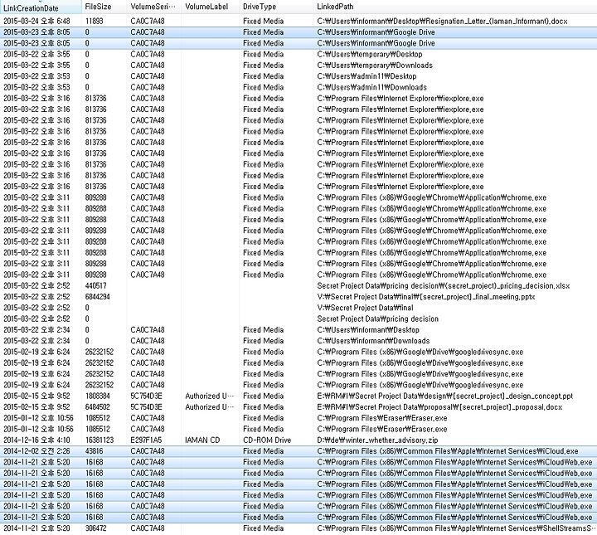Select C:\Users\informant\Desktop path row

[368, 330]
